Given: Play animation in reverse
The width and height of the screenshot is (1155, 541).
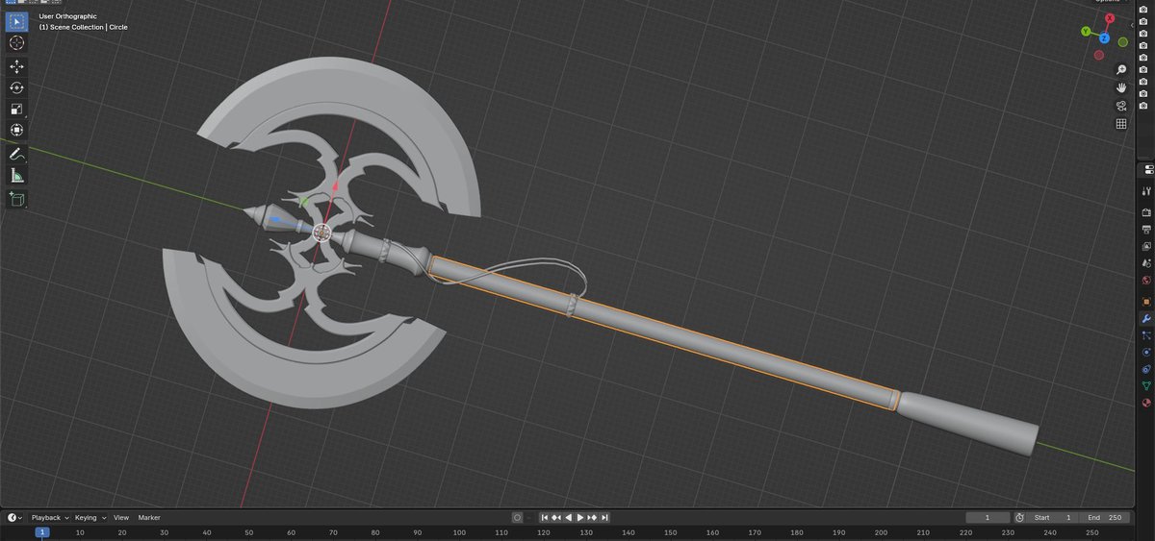Looking at the screenshot, I should [x=569, y=517].
